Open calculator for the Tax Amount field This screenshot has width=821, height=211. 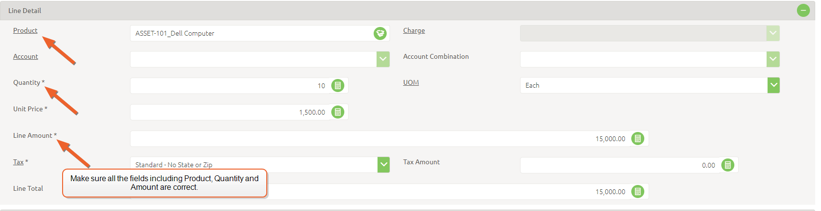click(728, 165)
